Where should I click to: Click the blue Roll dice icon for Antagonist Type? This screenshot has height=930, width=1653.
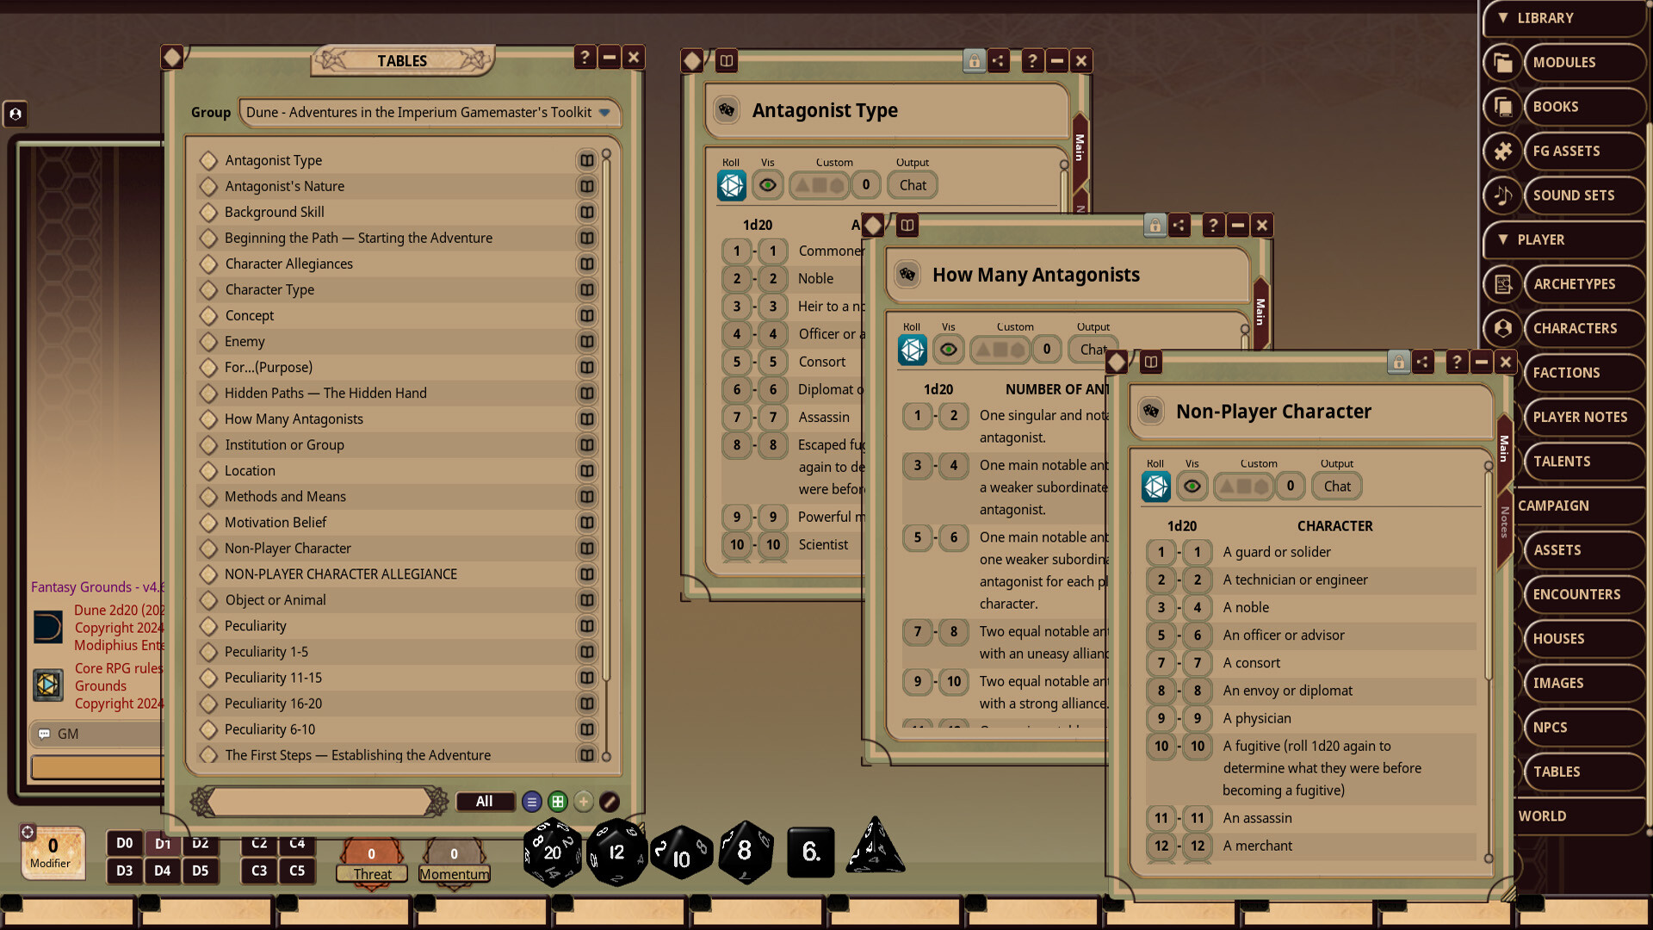(x=731, y=184)
